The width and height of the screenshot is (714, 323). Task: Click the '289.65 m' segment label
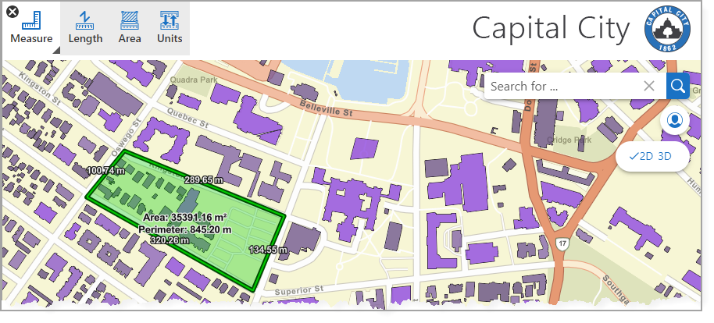tap(204, 180)
